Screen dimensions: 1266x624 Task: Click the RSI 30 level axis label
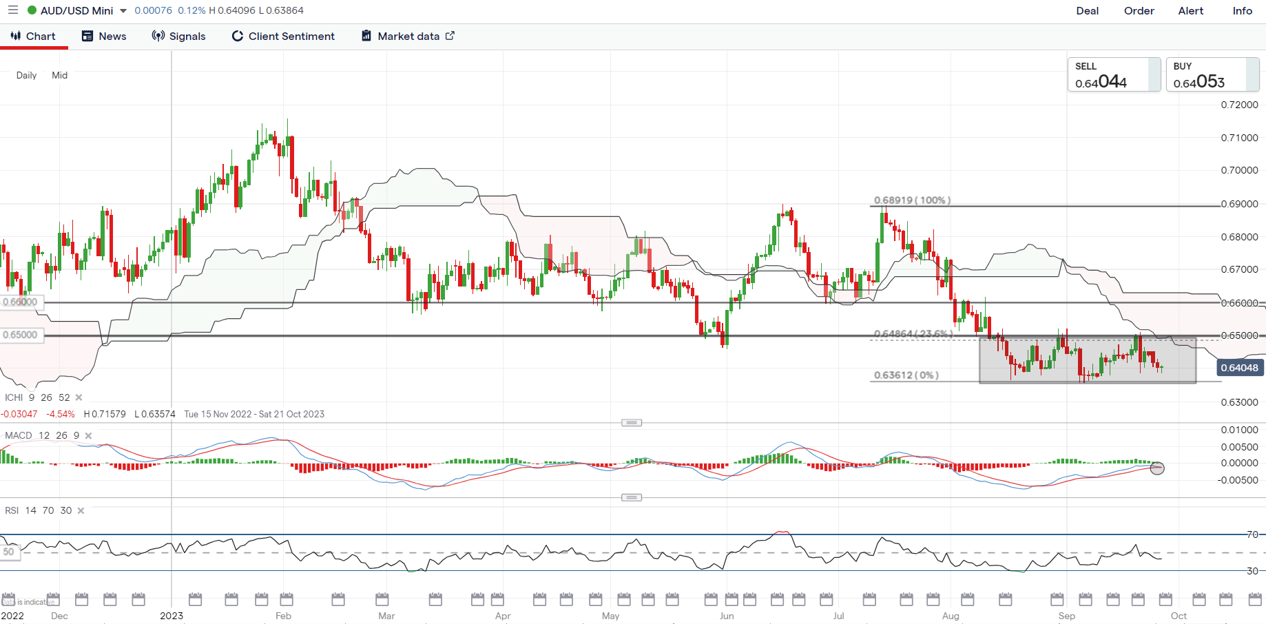tap(1252, 571)
